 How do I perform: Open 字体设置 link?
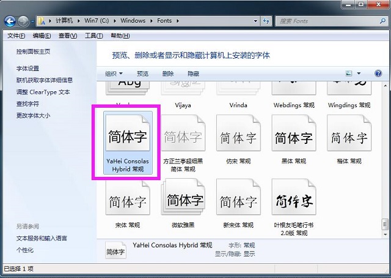tap(27, 68)
